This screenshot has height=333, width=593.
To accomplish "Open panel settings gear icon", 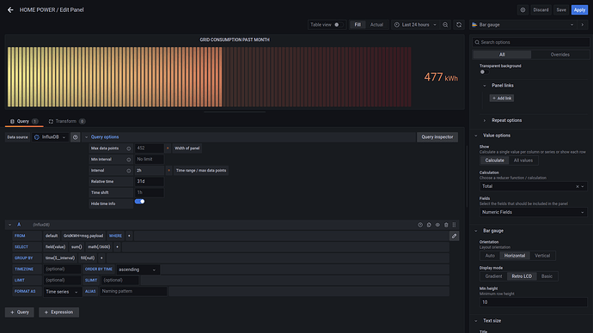I will 523,9.
